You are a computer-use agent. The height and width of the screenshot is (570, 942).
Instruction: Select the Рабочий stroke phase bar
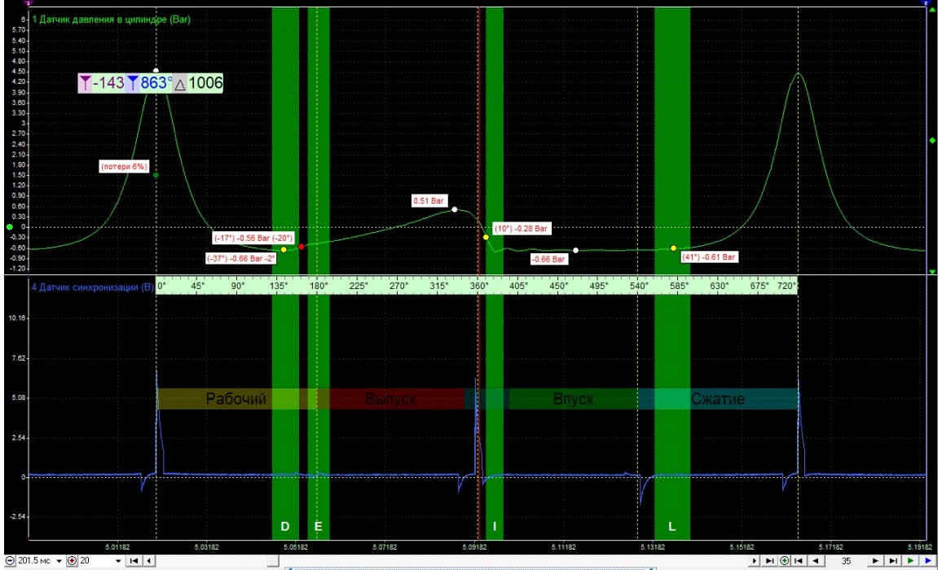click(236, 399)
